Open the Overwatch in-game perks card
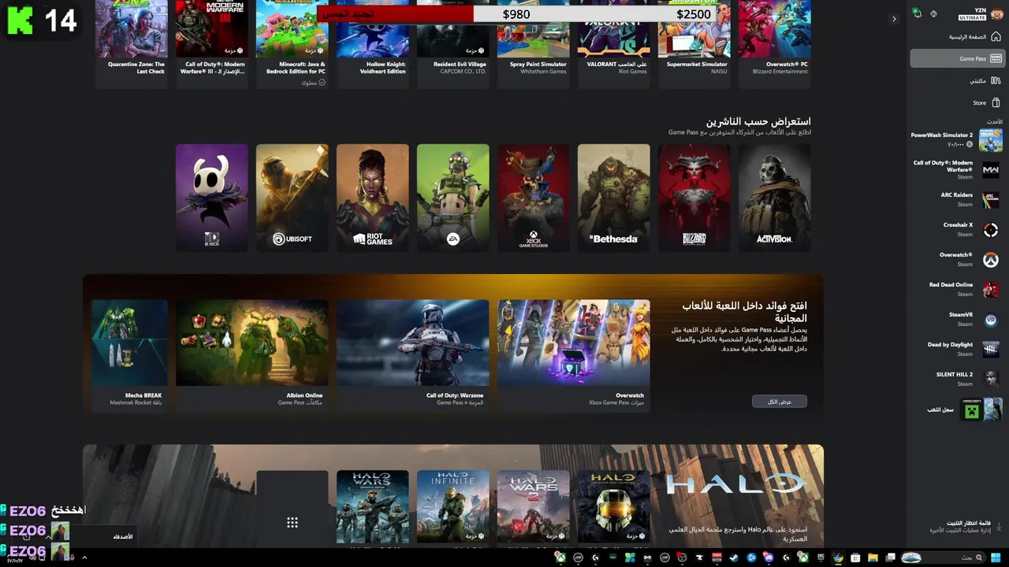1009x567 pixels. tap(574, 354)
